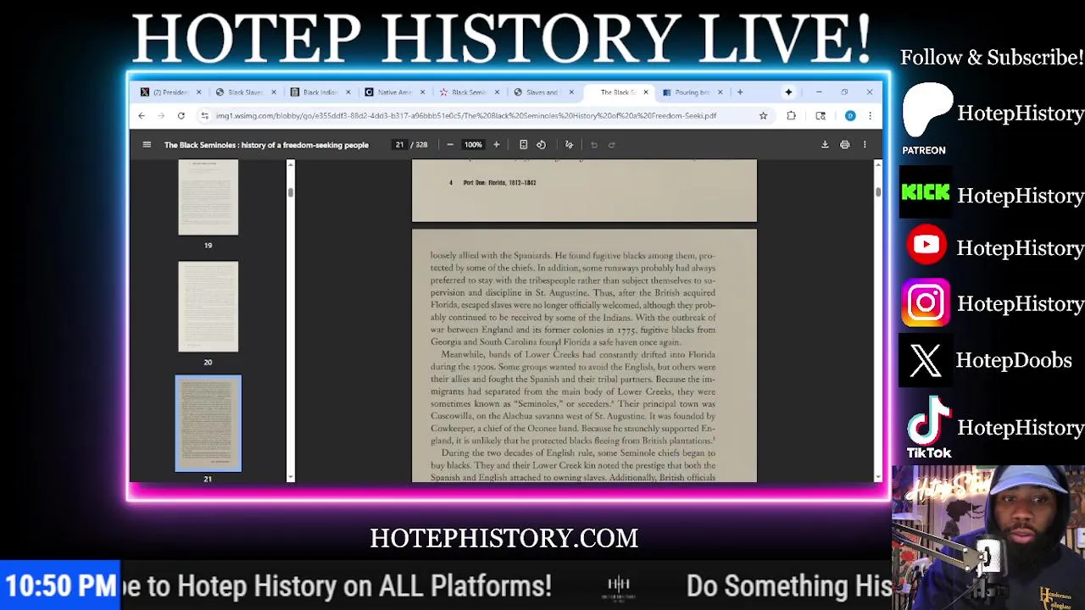Open new browser tab
1085x610 pixels.
(740, 92)
